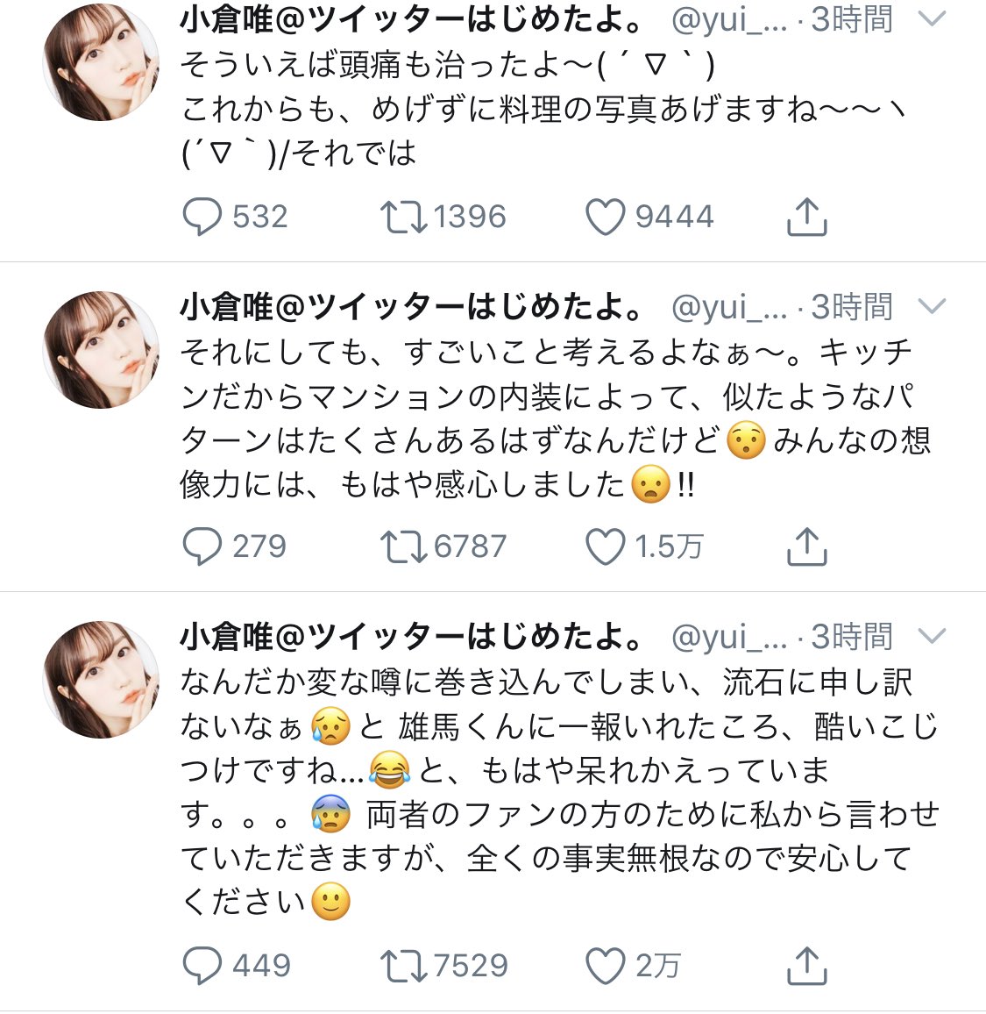986x1014 pixels.
Task: Reply to the tweet with 449 replies
Action: click(202, 966)
